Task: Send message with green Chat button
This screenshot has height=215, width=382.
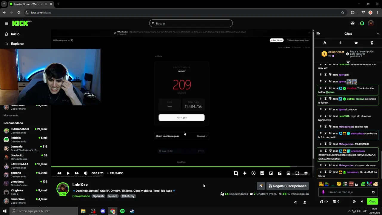Action: point(372,202)
